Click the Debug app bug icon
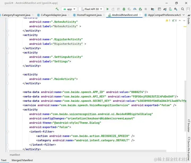 coord(124,9)
